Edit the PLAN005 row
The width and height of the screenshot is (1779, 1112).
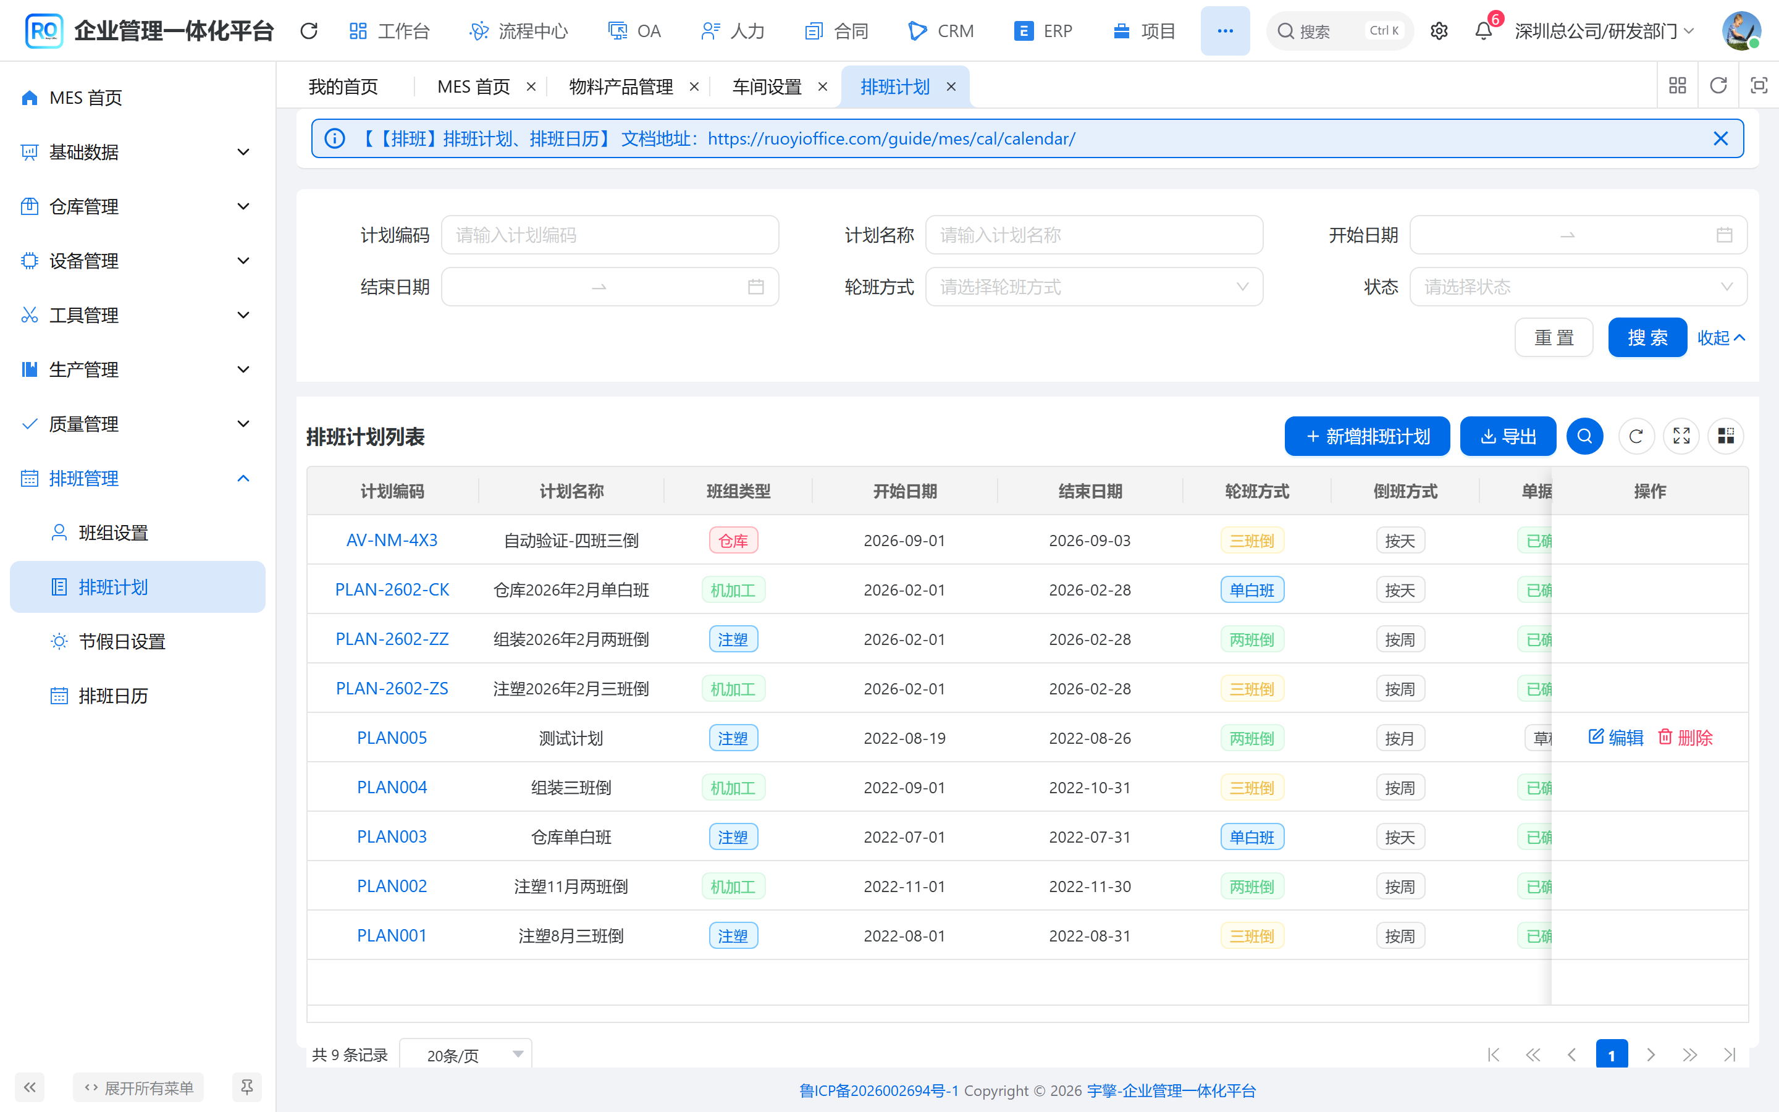(x=1616, y=738)
